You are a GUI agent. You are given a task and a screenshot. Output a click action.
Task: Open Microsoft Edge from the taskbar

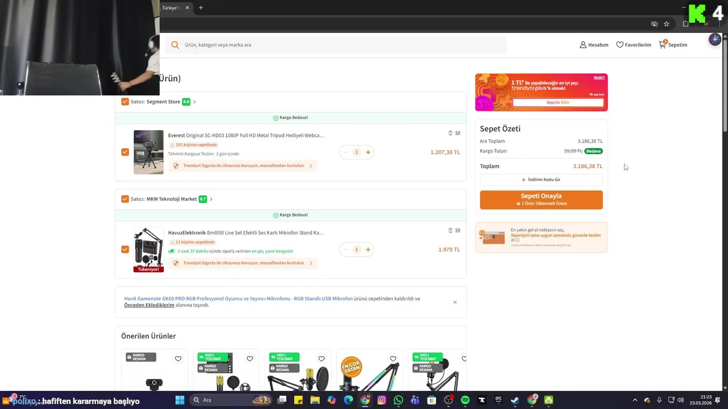pos(348,400)
